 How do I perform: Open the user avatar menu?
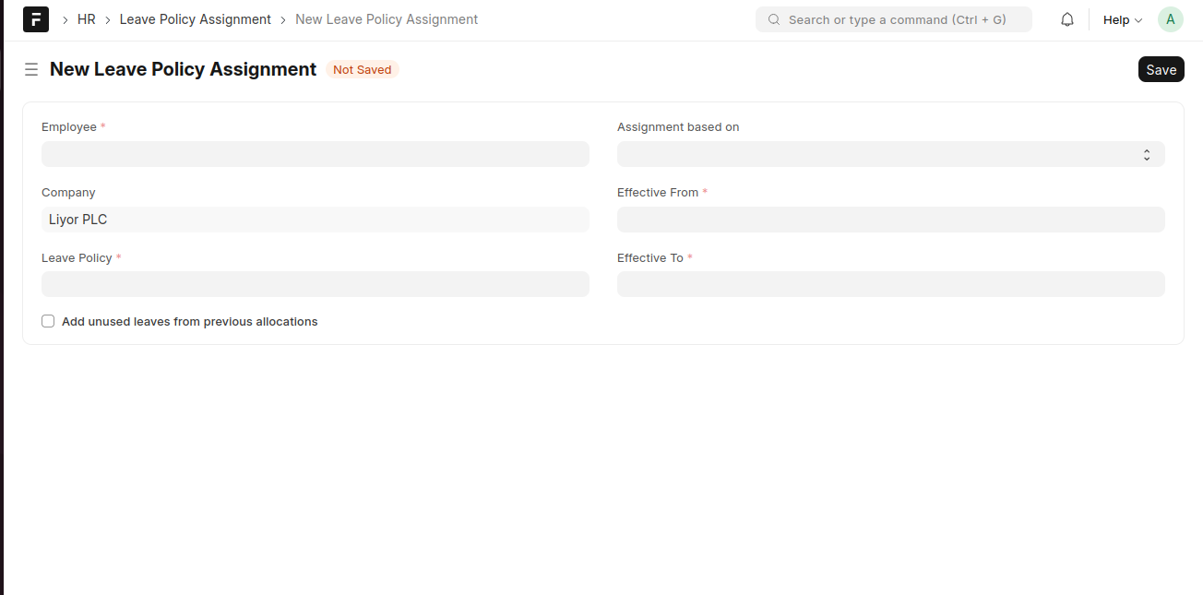tap(1170, 19)
